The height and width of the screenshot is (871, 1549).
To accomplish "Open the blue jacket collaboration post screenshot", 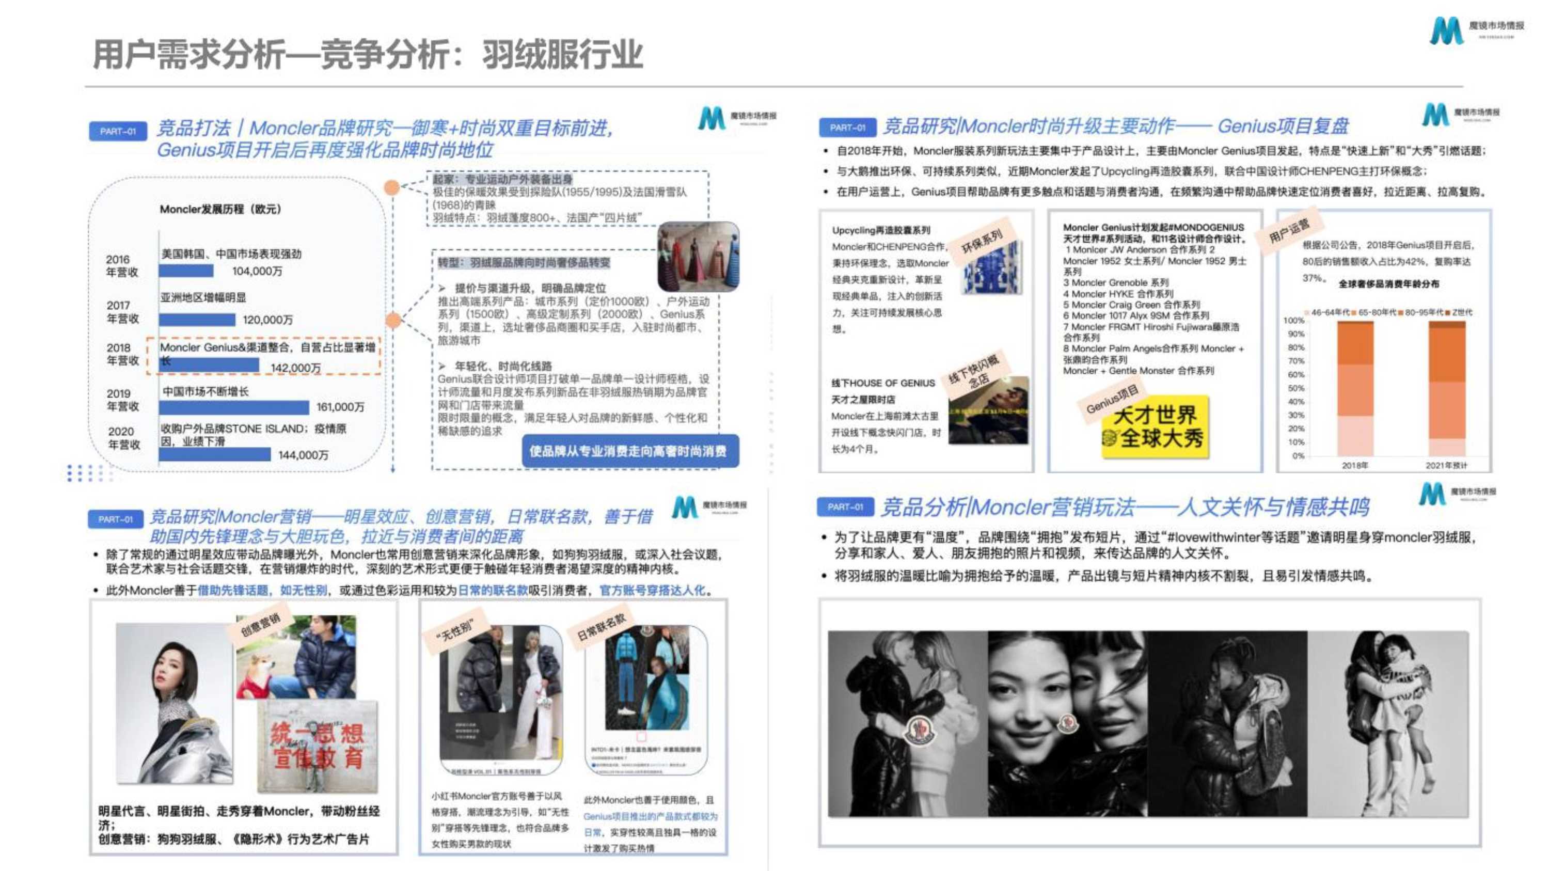I will click(647, 700).
